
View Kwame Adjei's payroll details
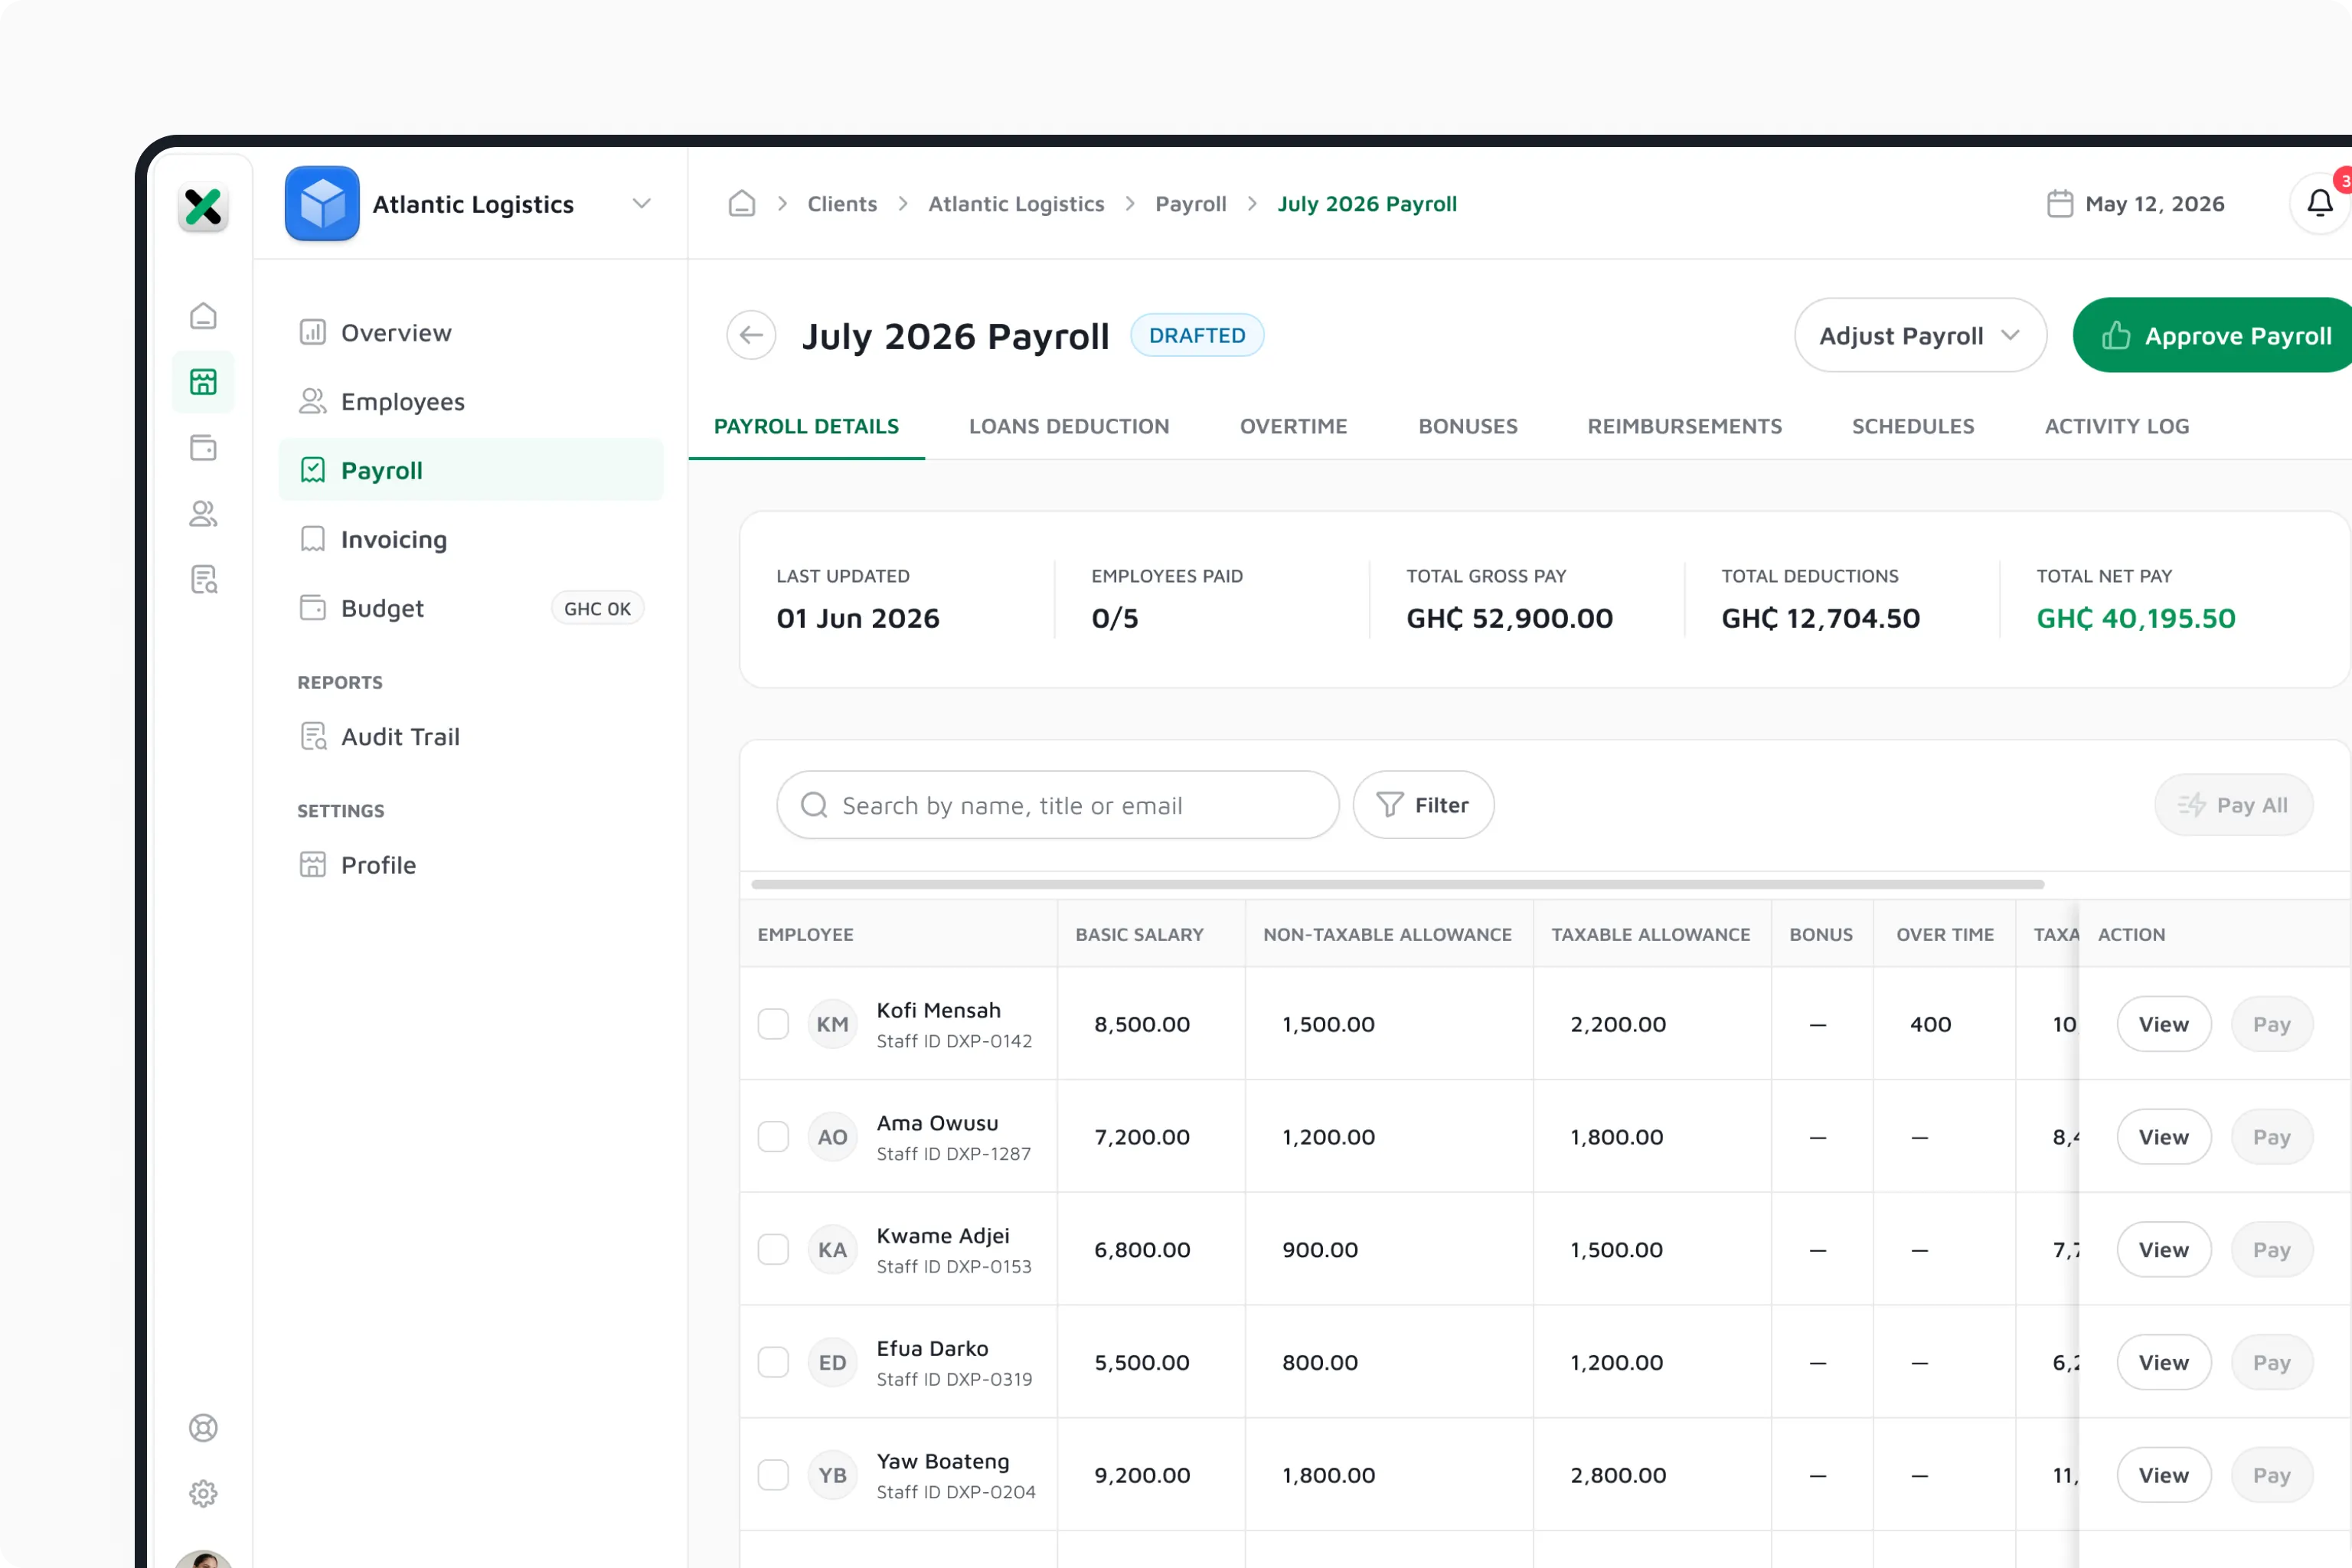point(2163,1250)
